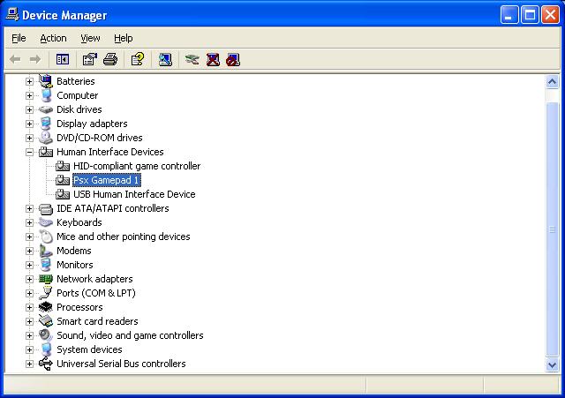This screenshot has width=565, height=398.
Task: Click the Mice and pointing devices icon
Action: (46, 237)
